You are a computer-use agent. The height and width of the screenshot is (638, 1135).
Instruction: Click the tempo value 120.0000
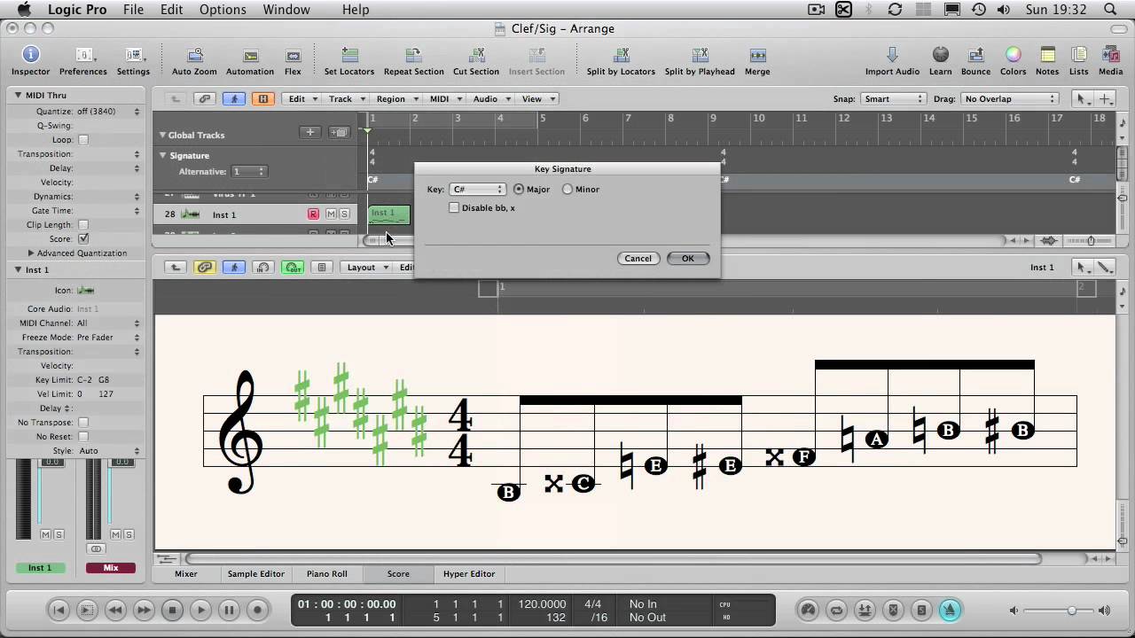point(542,604)
